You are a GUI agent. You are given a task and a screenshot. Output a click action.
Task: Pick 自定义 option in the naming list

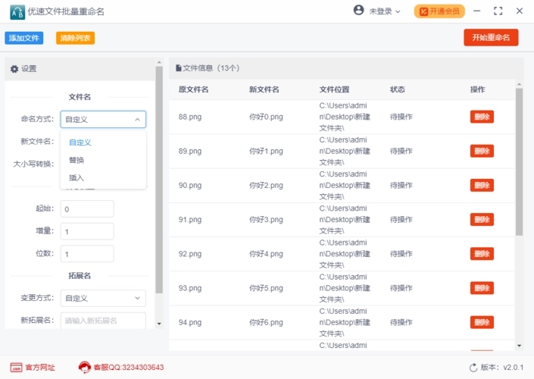[80, 143]
